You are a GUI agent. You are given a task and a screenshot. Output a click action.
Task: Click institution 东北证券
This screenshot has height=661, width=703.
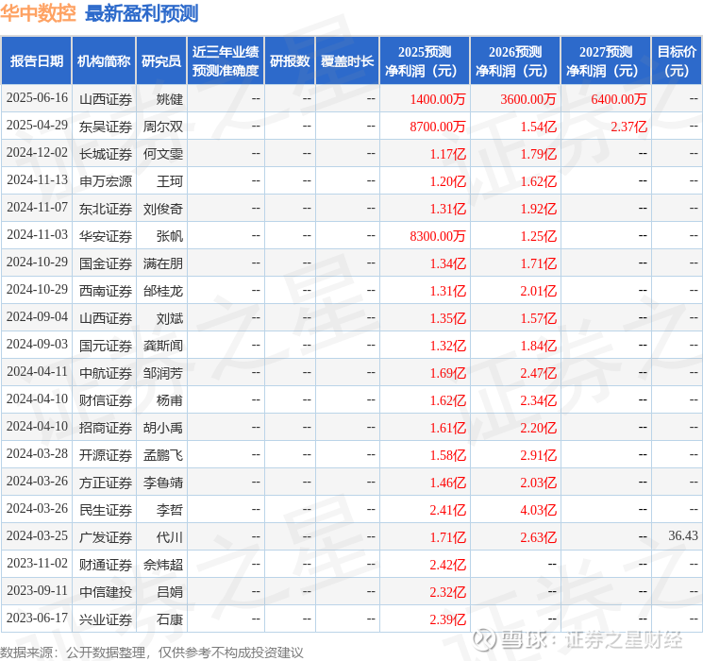tap(106, 209)
